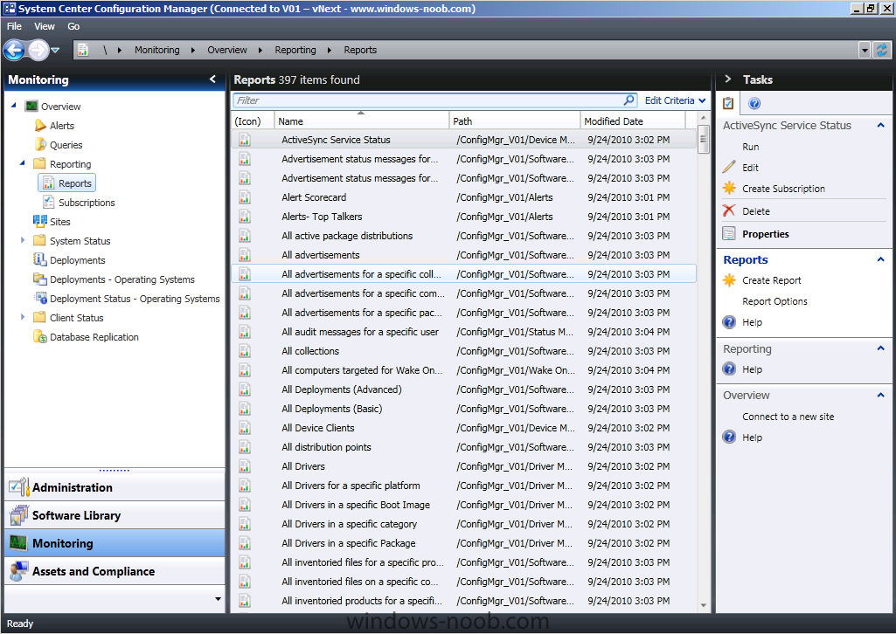Click the refresh icon in address bar

[x=882, y=51]
